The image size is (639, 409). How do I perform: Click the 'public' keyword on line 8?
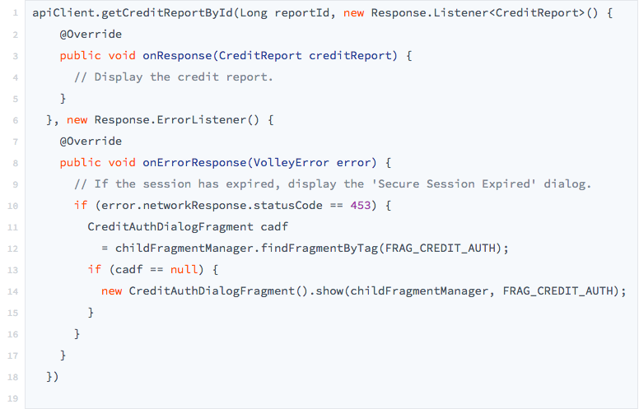[x=80, y=163]
